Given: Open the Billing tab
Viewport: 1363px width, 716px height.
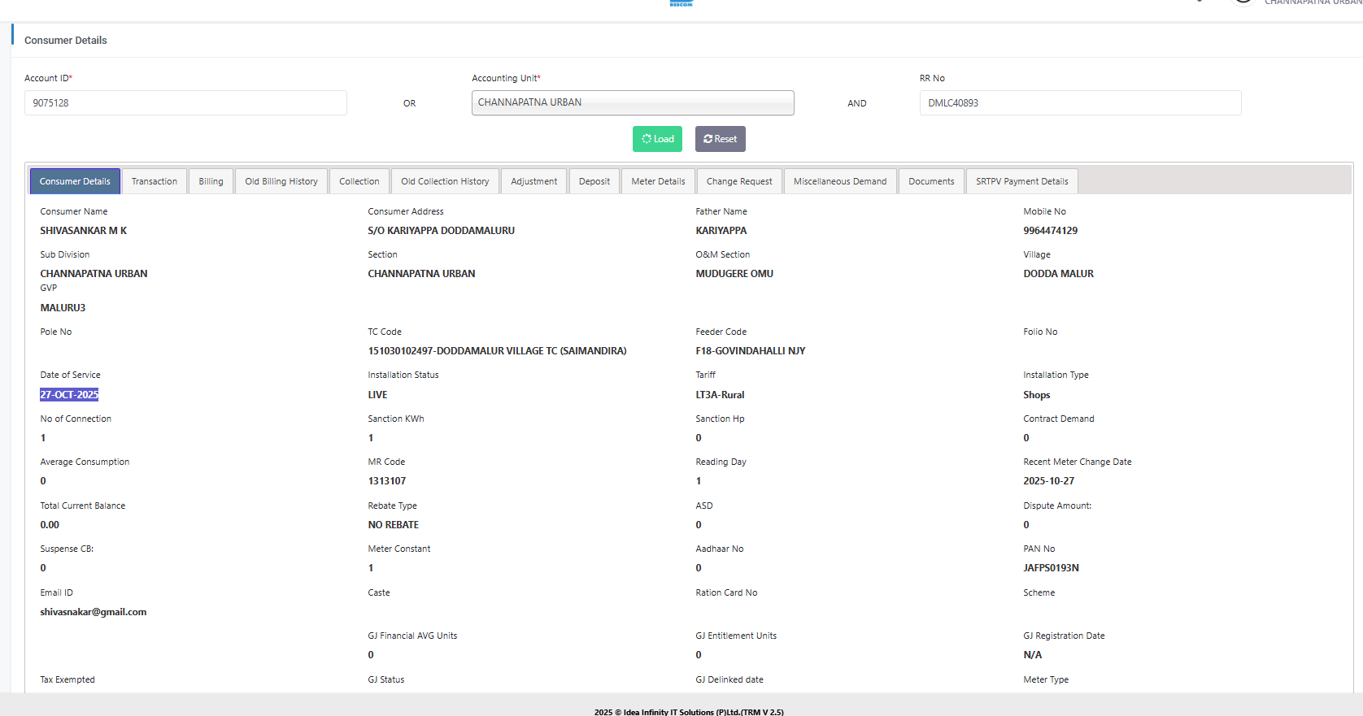Looking at the screenshot, I should [211, 181].
